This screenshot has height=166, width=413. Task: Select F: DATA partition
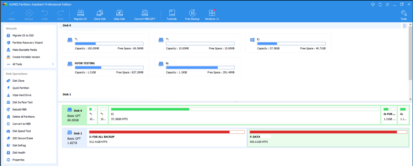(328, 138)
